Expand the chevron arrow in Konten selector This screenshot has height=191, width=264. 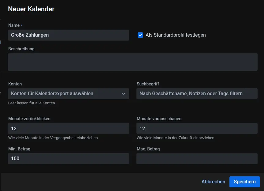click(124, 94)
